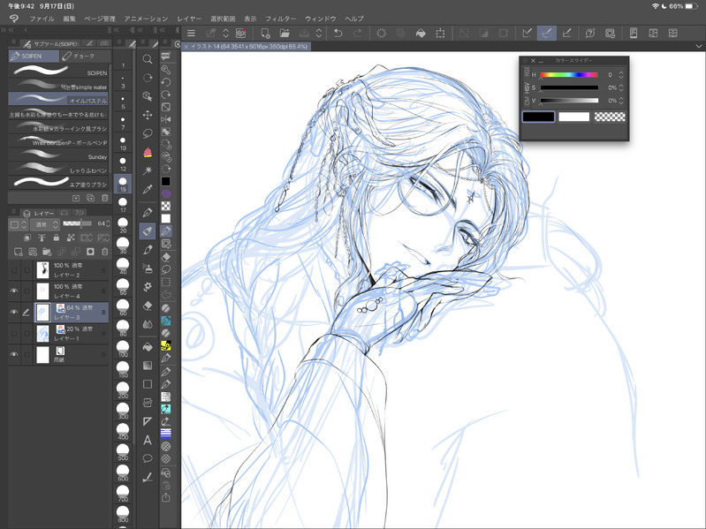This screenshot has height=529, width=706.
Task: Select the black main color swatch
Action: click(538, 117)
